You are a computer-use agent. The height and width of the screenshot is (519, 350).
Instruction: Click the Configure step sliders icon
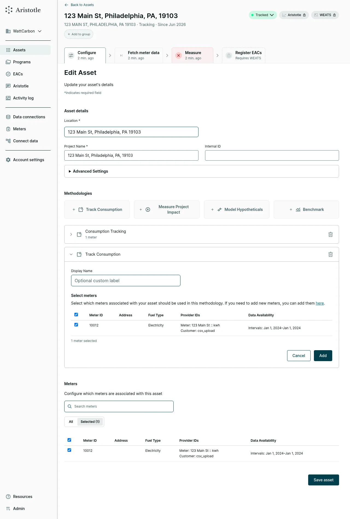[71, 55]
